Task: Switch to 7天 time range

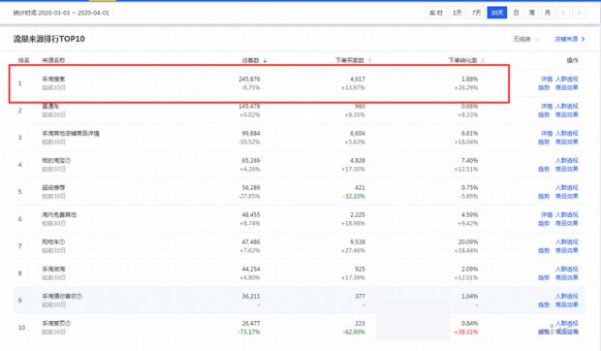Action: coord(476,13)
